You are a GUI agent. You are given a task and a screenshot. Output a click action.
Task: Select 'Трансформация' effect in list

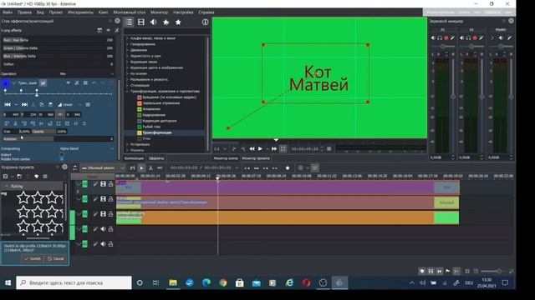(x=157, y=132)
